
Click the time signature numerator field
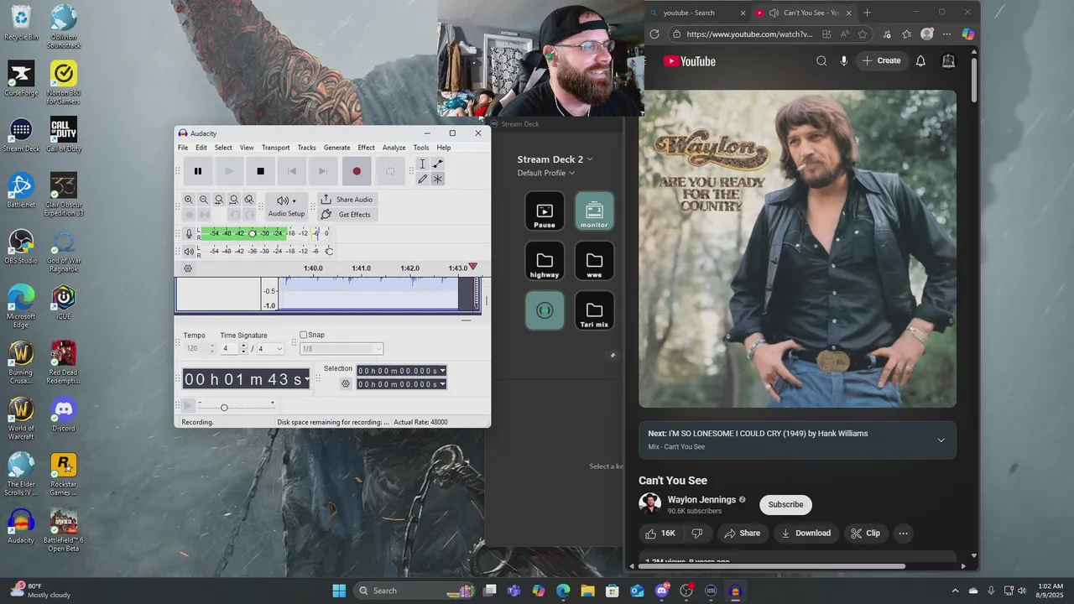(229, 349)
